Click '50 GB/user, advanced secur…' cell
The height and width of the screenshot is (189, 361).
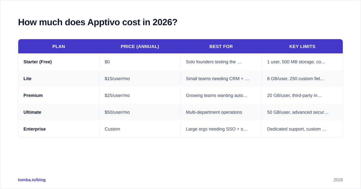302,112
